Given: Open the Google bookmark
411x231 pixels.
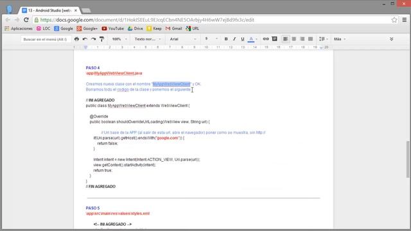Looking at the screenshot, I should [64, 28].
